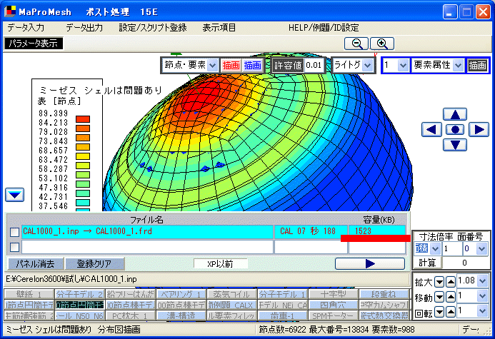Click the 登録クリア button
The image size is (495, 339).
[x=94, y=264]
